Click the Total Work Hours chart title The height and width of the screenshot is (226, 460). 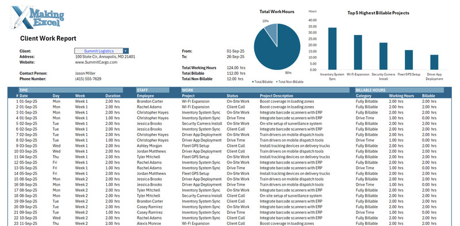click(277, 11)
